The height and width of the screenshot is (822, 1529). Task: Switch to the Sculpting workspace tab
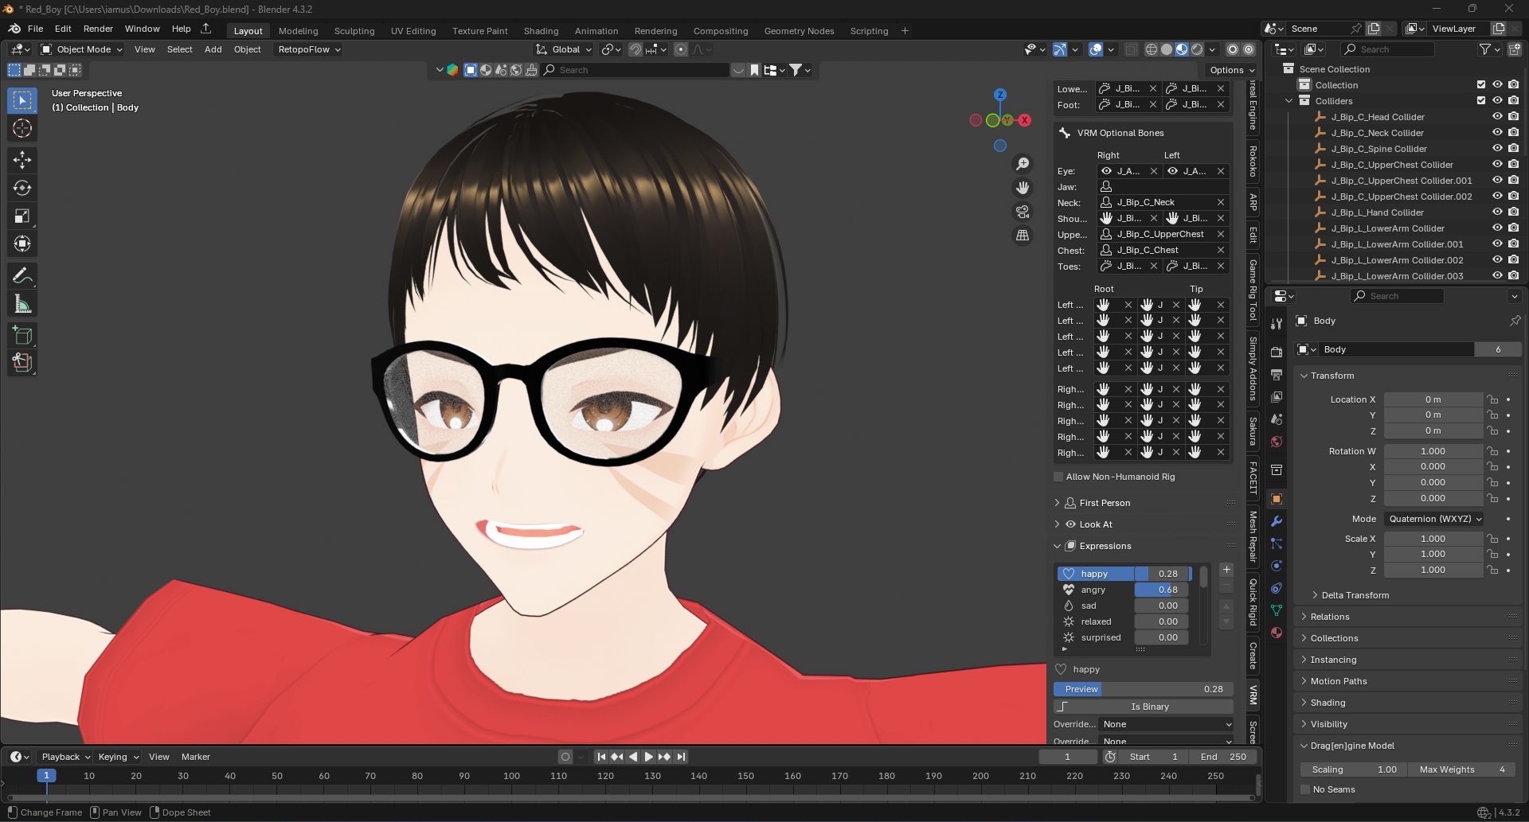click(354, 31)
